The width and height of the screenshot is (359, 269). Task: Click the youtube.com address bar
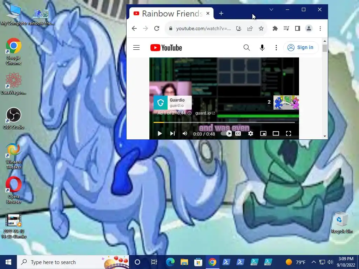204,28
